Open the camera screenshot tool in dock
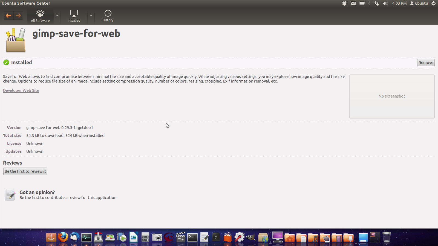 click(157, 237)
